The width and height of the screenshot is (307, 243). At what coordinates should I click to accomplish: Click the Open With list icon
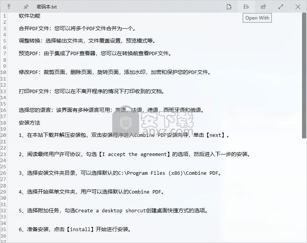click(x=246, y=7)
